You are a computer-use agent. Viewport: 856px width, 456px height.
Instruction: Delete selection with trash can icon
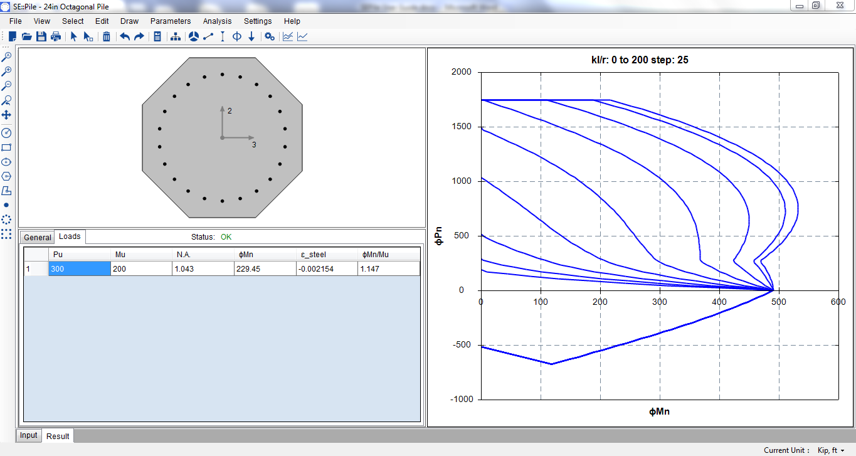107,36
